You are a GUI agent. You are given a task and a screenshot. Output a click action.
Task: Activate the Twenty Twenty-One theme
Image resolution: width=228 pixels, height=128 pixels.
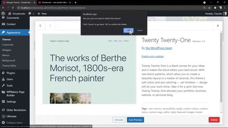click(119, 120)
